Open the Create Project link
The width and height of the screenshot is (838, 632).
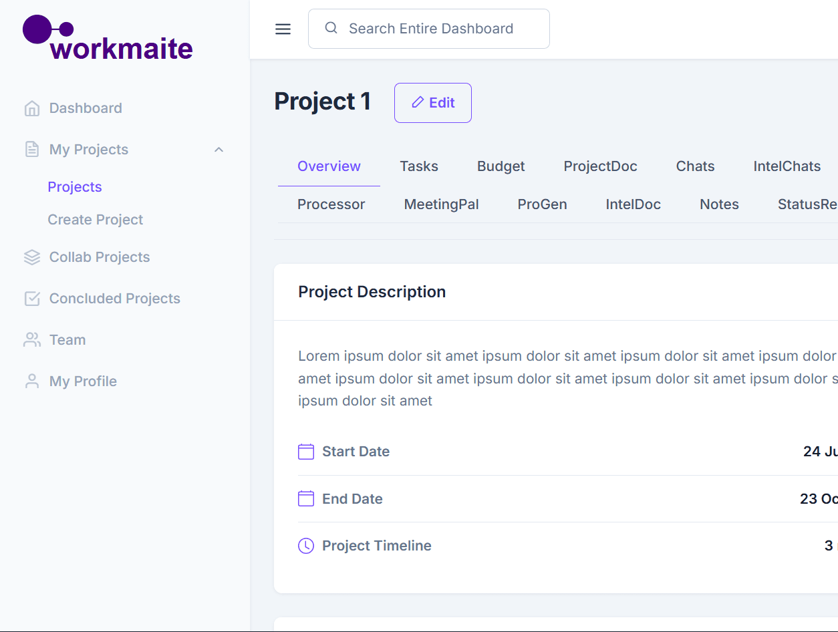(96, 220)
